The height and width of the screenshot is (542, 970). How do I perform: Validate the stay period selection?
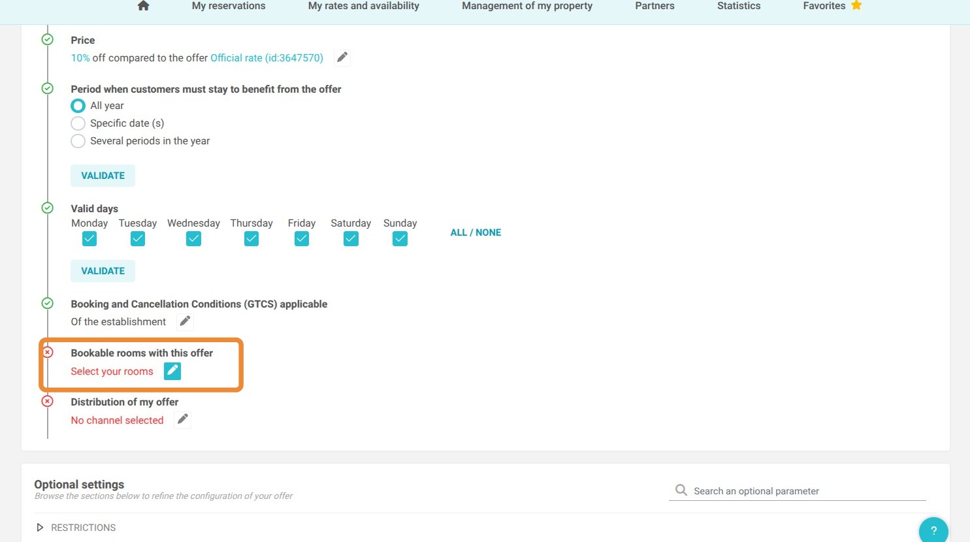[103, 176]
